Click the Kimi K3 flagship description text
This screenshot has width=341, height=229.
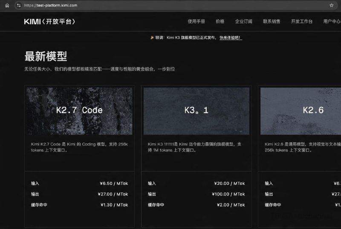(194, 147)
